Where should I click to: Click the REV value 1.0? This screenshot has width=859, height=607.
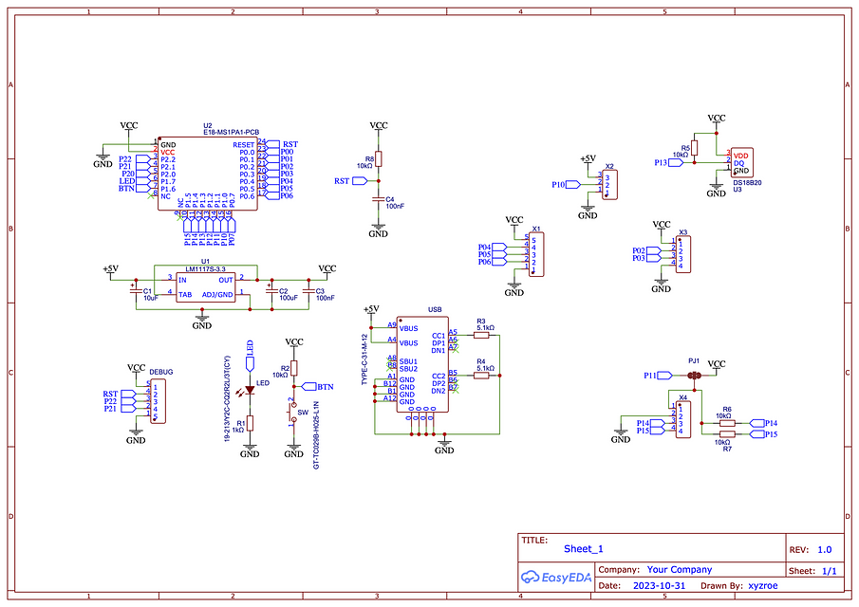pos(825,549)
